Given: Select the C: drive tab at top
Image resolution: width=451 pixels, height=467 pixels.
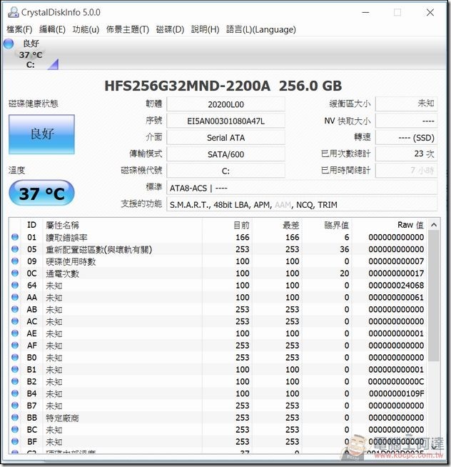Looking at the screenshot, I should (31, 55).
